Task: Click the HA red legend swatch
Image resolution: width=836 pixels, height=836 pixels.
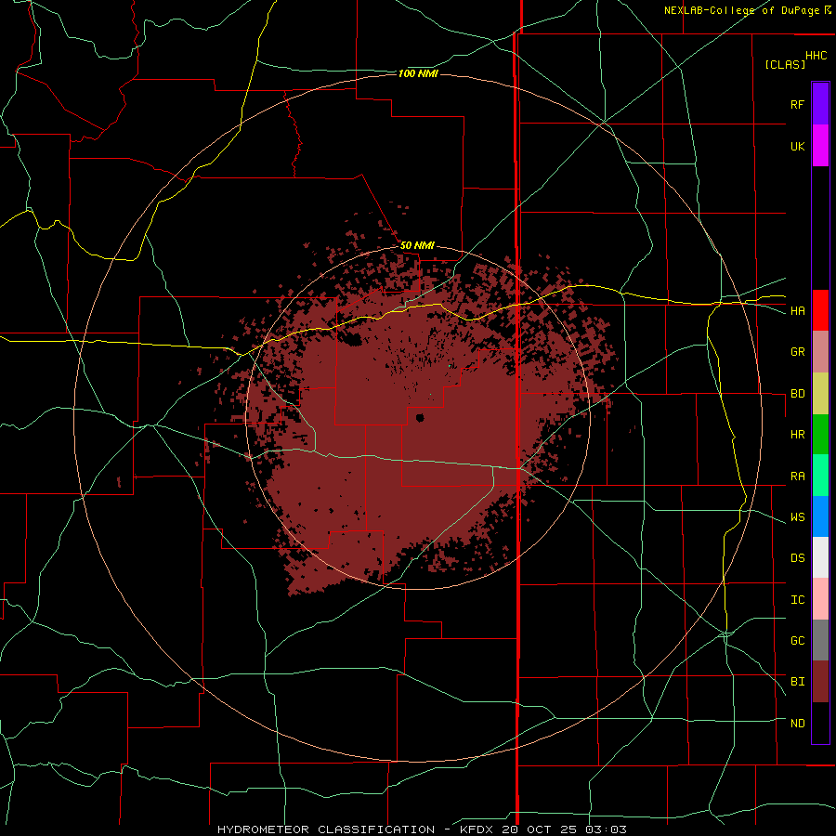Action: tap(820, 310)
